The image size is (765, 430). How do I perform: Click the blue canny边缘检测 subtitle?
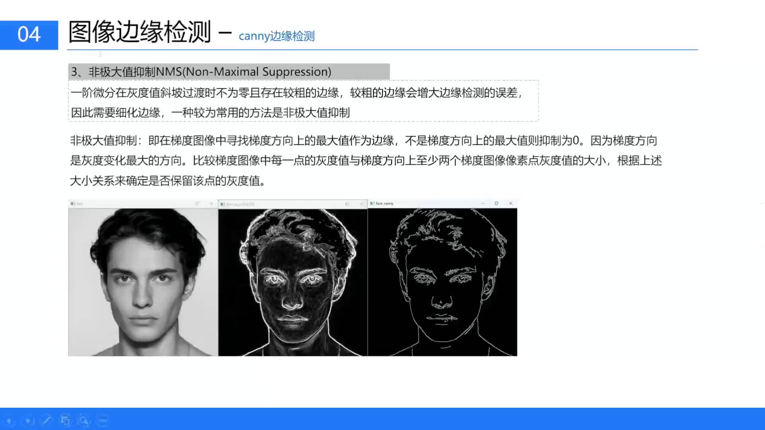[x=277, y=36]
